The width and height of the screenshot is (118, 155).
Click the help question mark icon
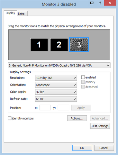pos(100,3)
